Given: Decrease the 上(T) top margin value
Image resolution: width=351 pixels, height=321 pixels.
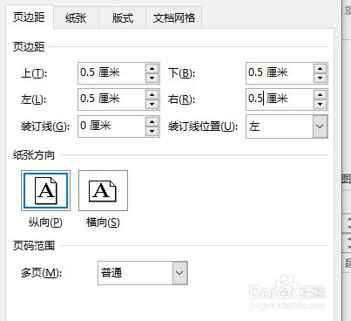Looking at the screenshot, I should (x=152, y=78).
